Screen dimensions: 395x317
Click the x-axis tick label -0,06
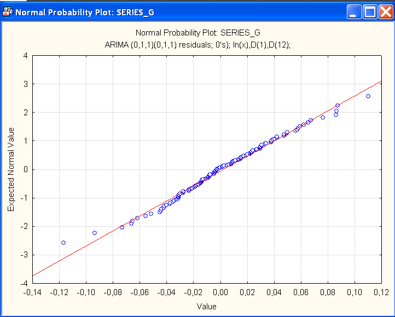click(x=140, y=292)
